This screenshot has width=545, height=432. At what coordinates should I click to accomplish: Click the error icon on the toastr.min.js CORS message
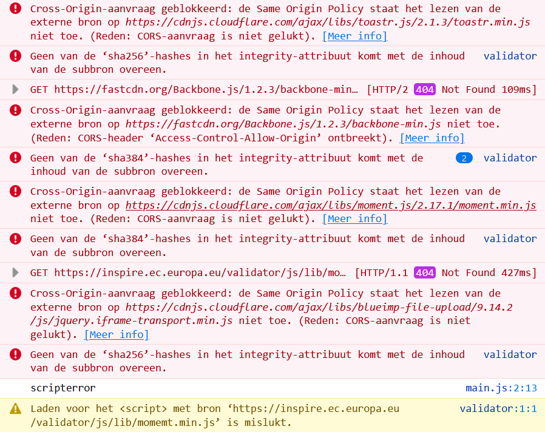coord(15,9)
